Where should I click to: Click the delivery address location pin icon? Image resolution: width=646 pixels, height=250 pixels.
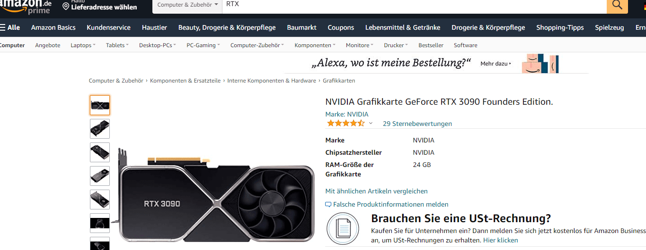(66, 7)
